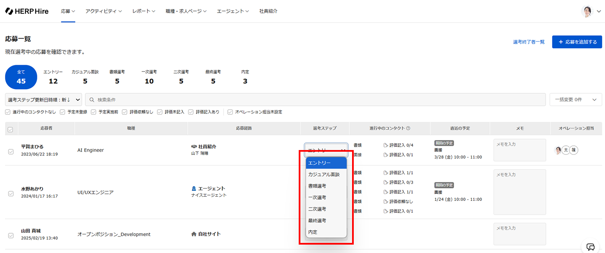Select the エントリー 12 stage filter

53,77
